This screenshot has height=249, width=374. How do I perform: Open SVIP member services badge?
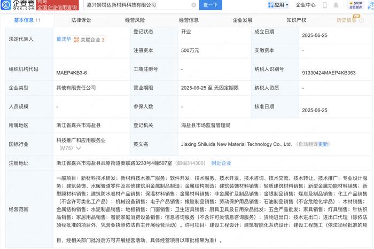tap(356, 5)
